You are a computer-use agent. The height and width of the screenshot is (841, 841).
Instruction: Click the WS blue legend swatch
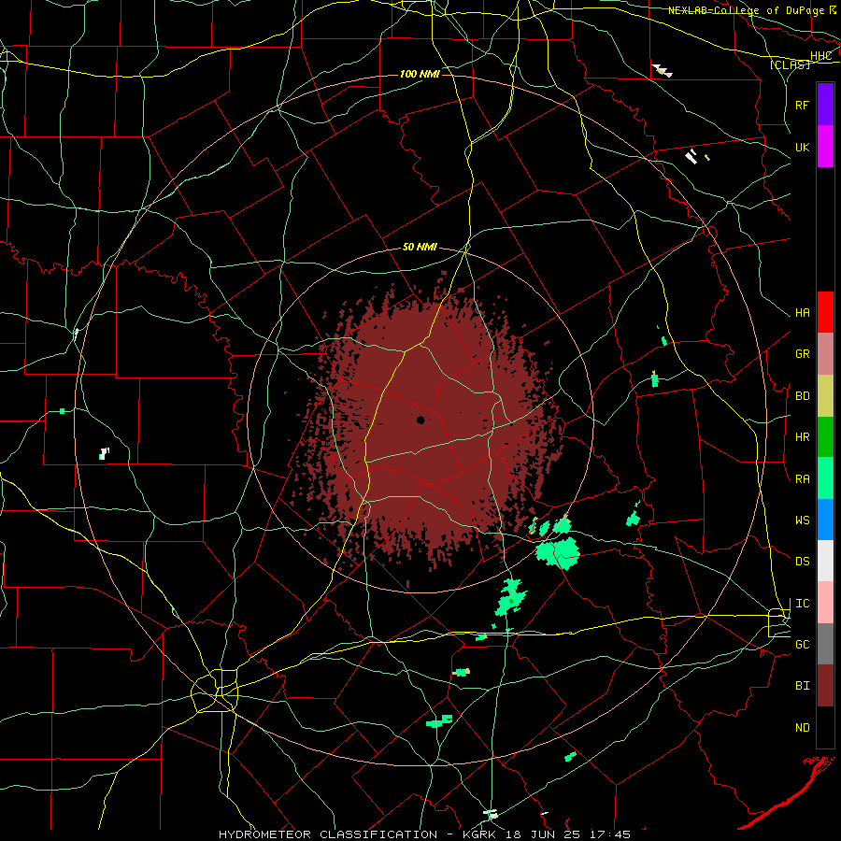pyautogui.click(x=825, y=520)
